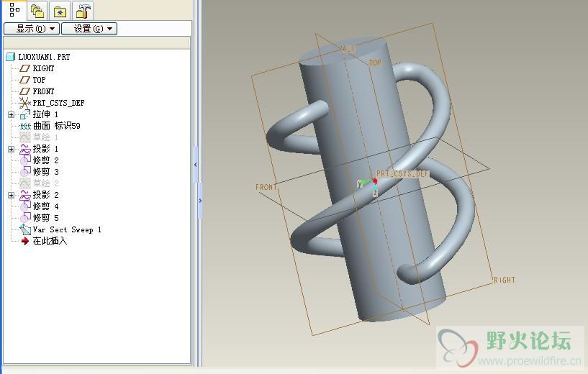The width and height of the screenshot is (588, 374).
Task: Open the 显示 dropdown menu
Action: 32,29
